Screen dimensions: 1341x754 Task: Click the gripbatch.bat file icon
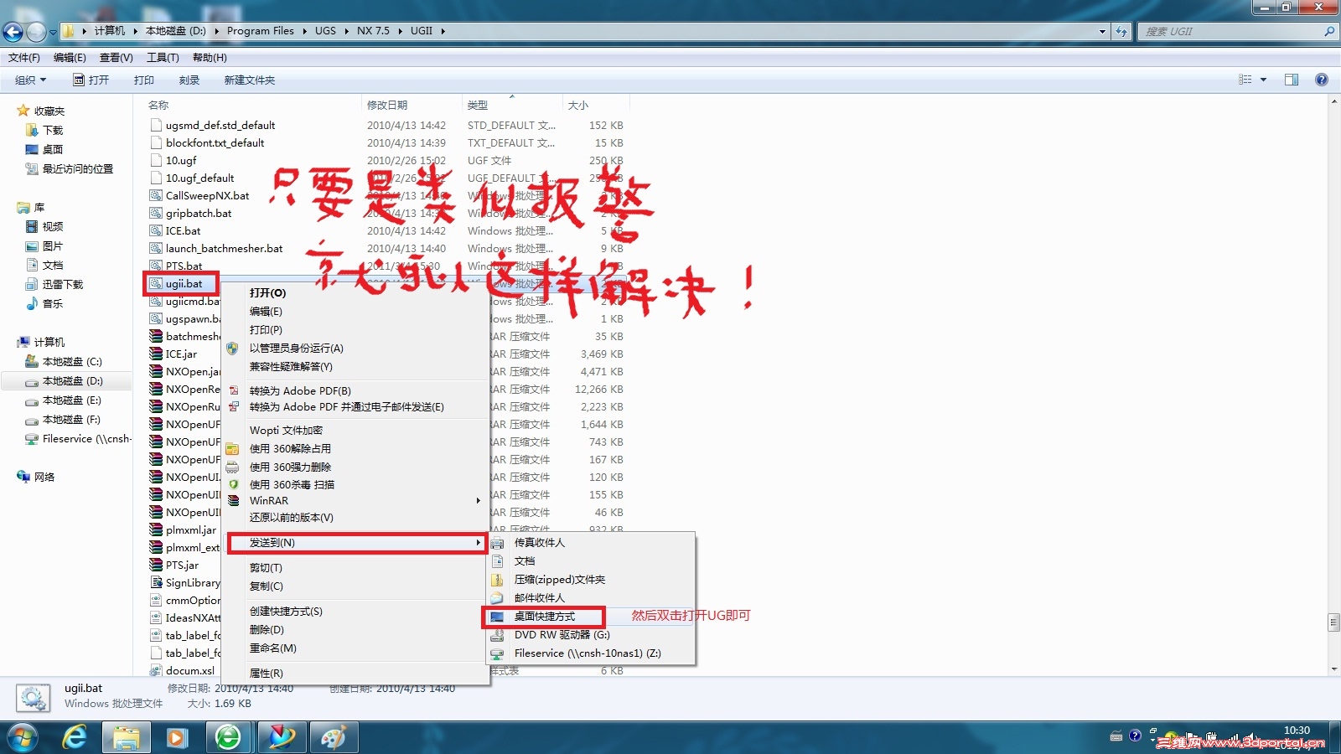point(155,214)
